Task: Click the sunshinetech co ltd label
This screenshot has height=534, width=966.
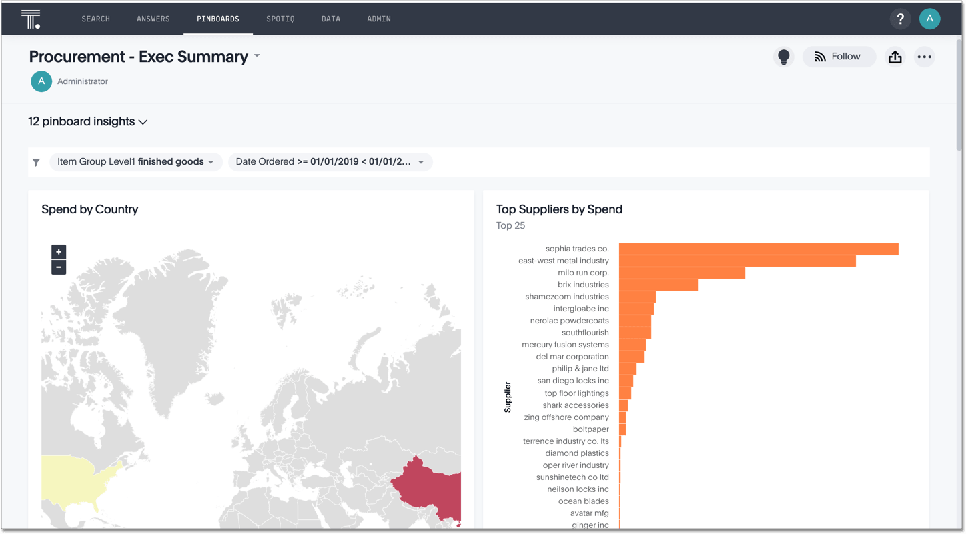Action: [572, 477]
